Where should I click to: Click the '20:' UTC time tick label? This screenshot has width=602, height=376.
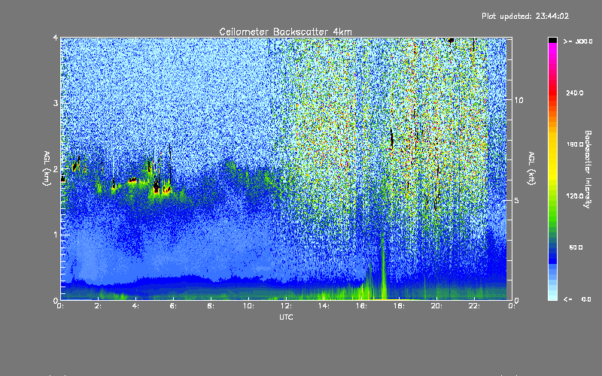pyautogui.click(x=436, y=306)
